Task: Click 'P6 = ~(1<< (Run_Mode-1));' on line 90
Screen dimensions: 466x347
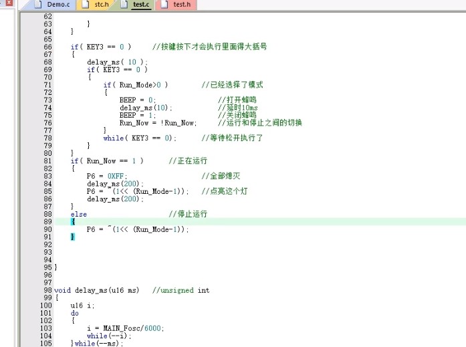Action: (138, 229)
